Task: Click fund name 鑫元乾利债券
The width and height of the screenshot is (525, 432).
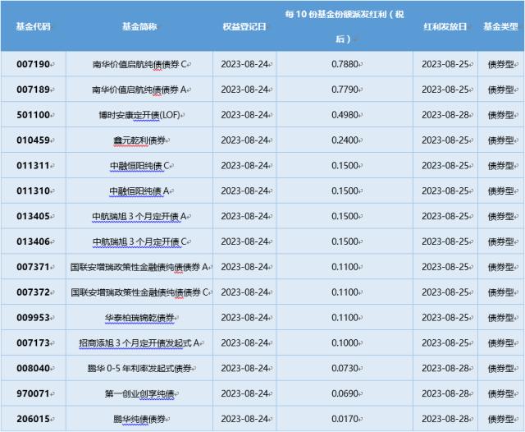Action: point(139,140)
